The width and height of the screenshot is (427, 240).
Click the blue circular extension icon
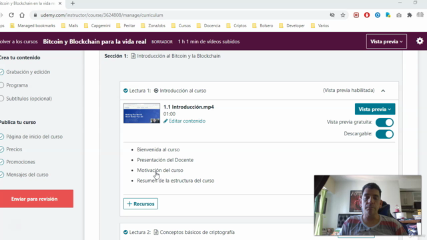378,15
